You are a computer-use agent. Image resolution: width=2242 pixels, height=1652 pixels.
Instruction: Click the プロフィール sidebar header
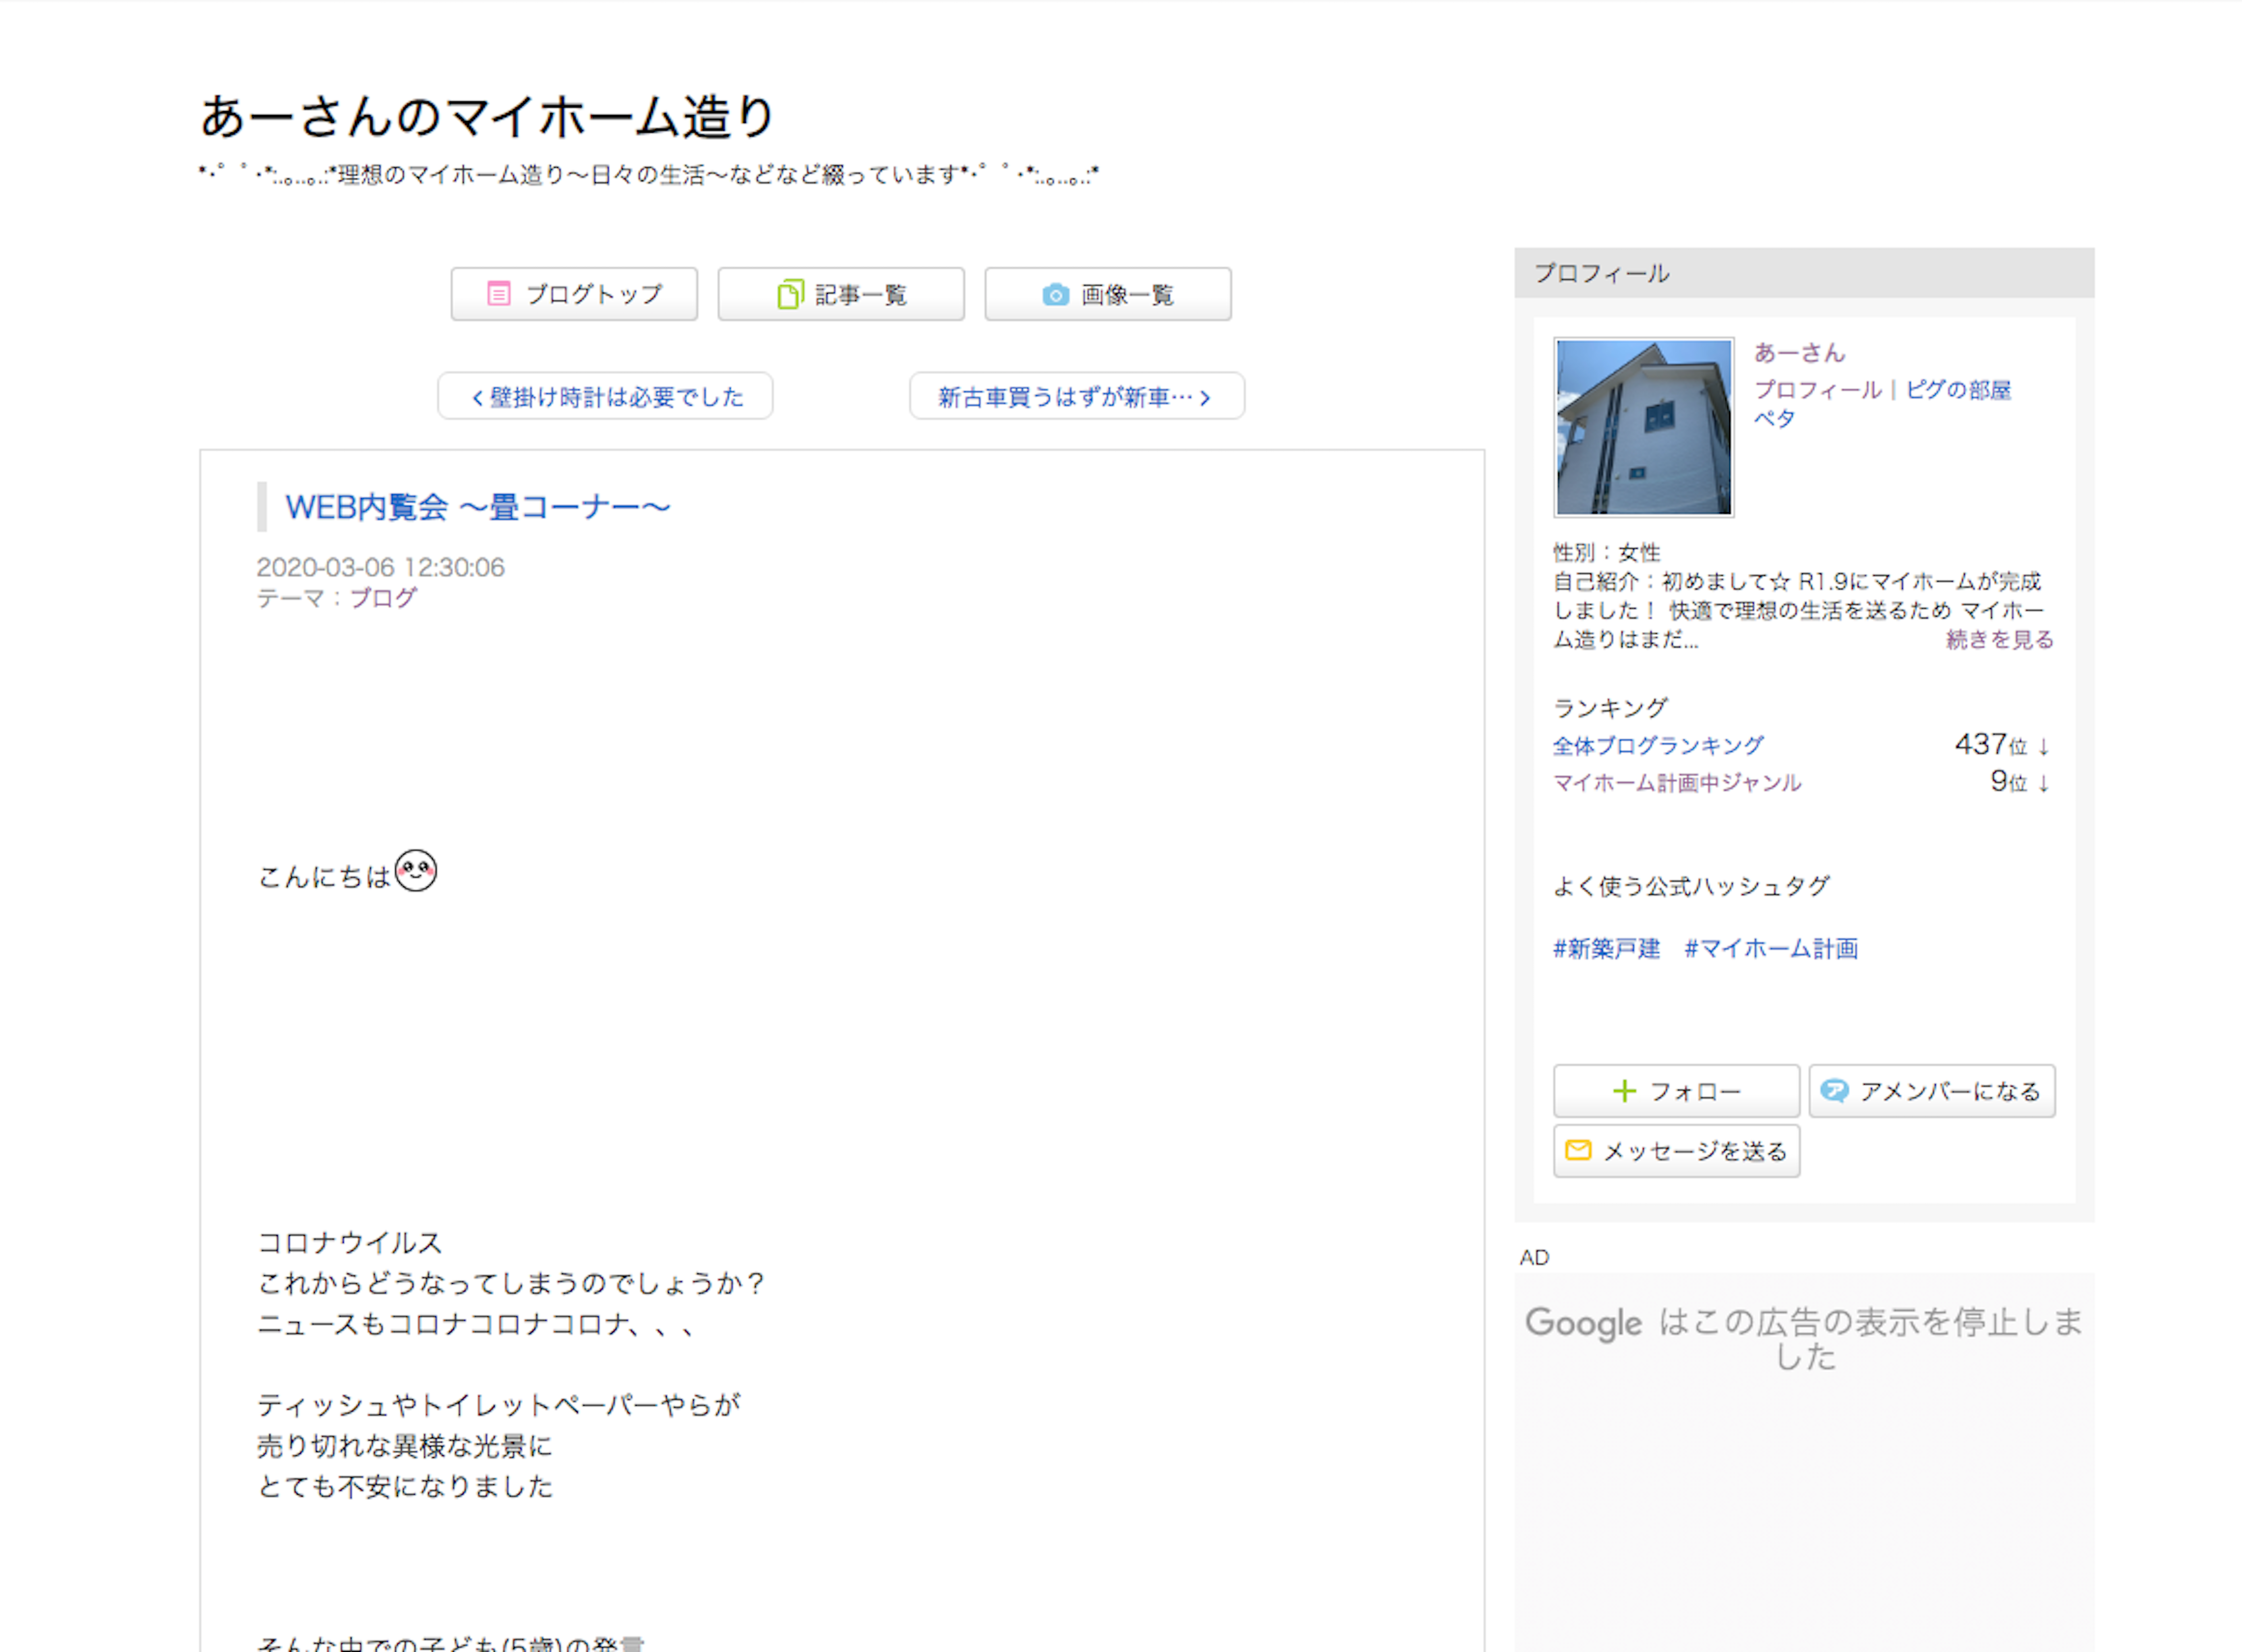pos(1804,273)
